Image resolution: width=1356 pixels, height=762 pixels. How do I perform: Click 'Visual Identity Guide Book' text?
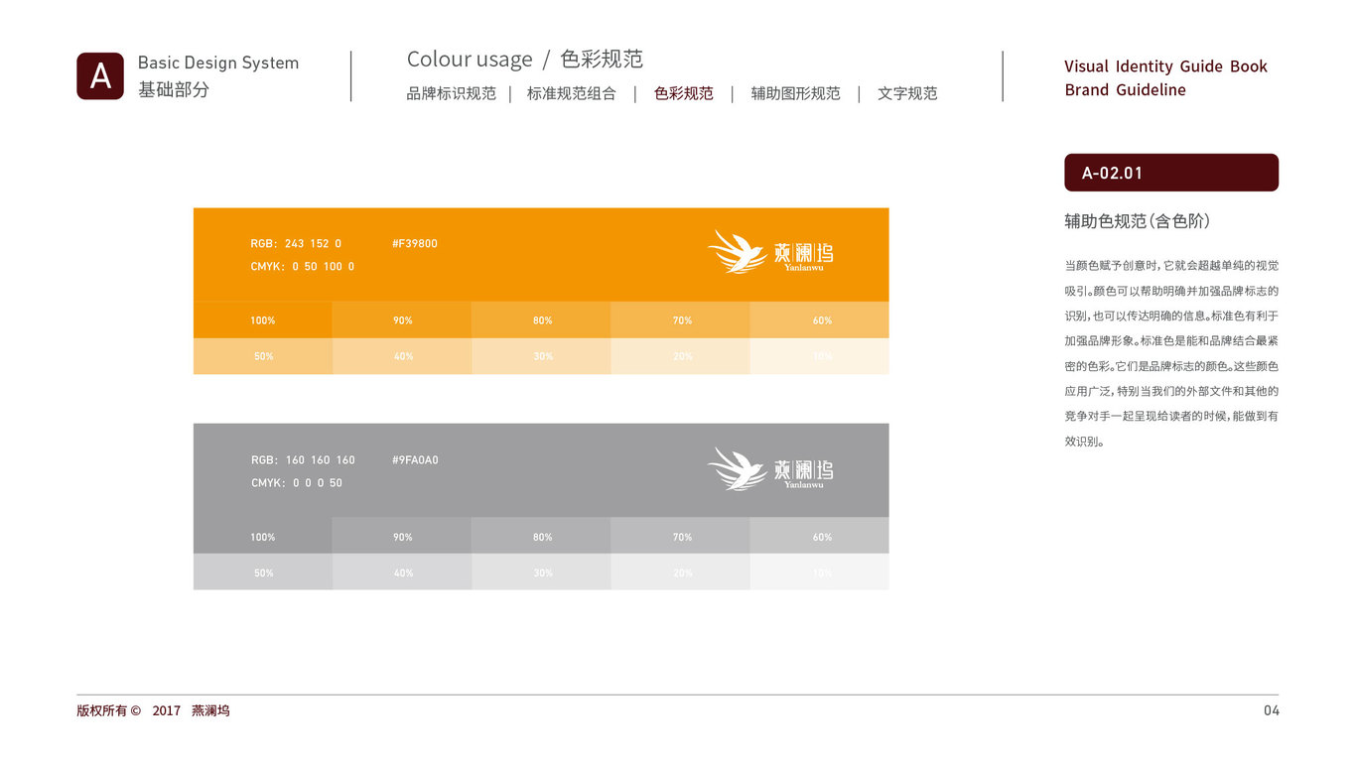coord(1165,66)
